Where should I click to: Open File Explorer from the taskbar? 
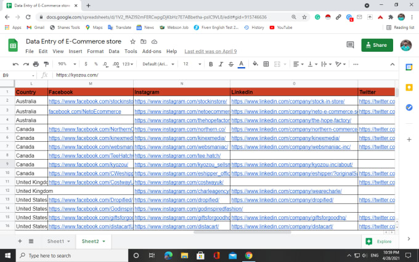coord(184,256)
